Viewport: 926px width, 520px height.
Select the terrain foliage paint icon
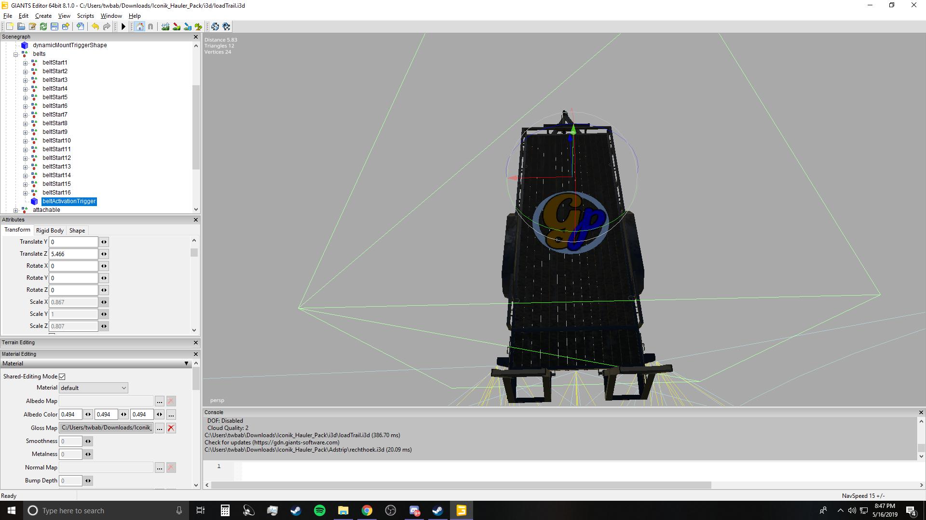(x=198, y=26)
